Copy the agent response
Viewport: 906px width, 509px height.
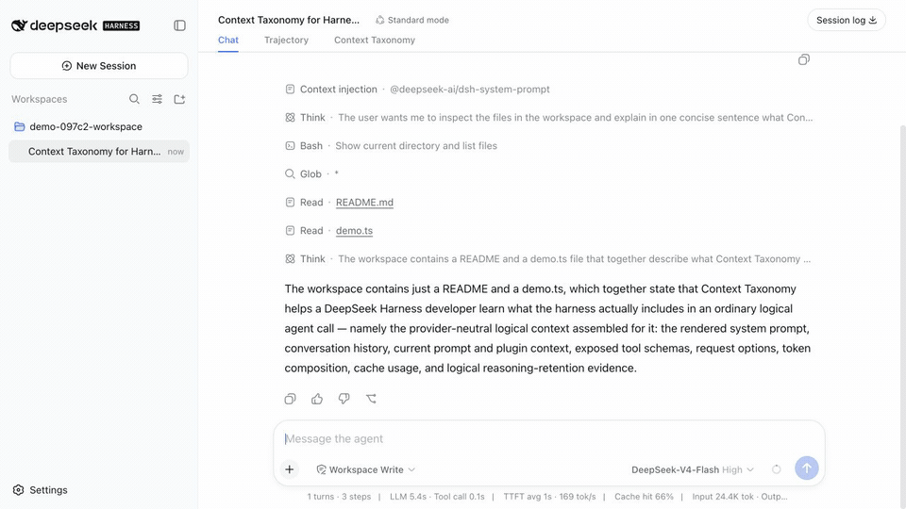point(290,398)
